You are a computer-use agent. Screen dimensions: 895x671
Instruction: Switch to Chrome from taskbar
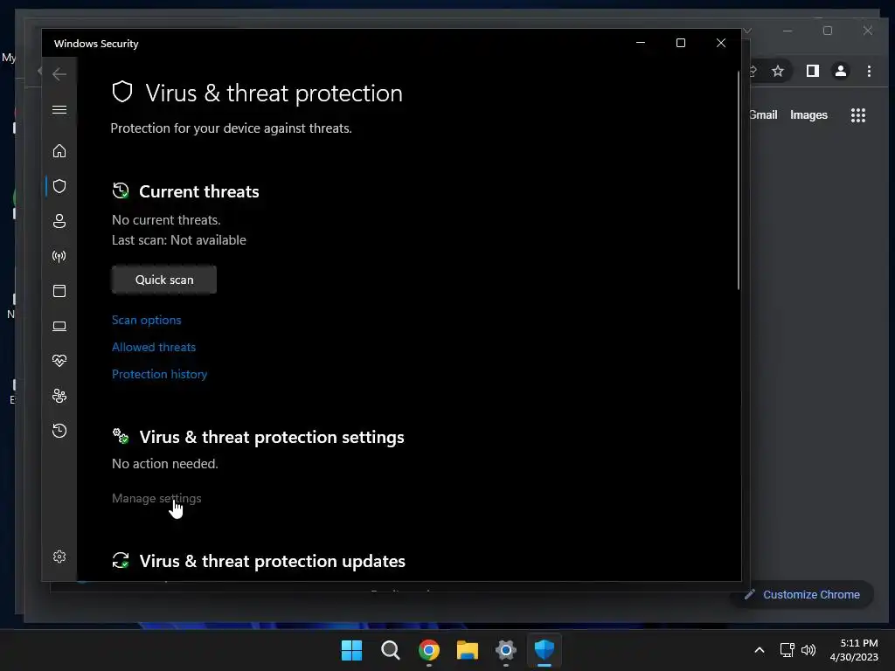click(428, 650)
